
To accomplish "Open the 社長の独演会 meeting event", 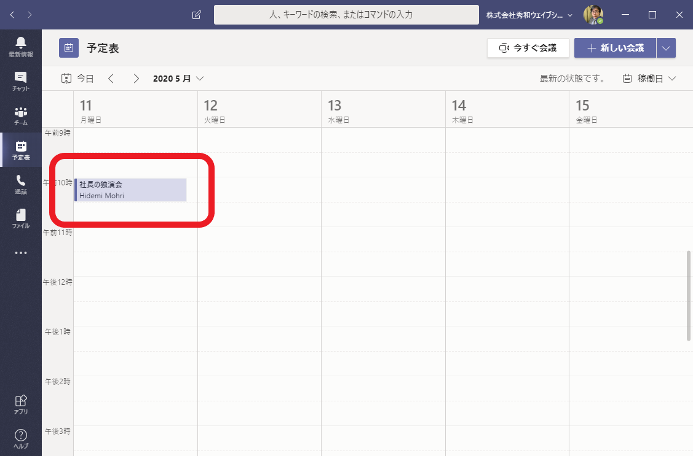I will click(130, 190).
